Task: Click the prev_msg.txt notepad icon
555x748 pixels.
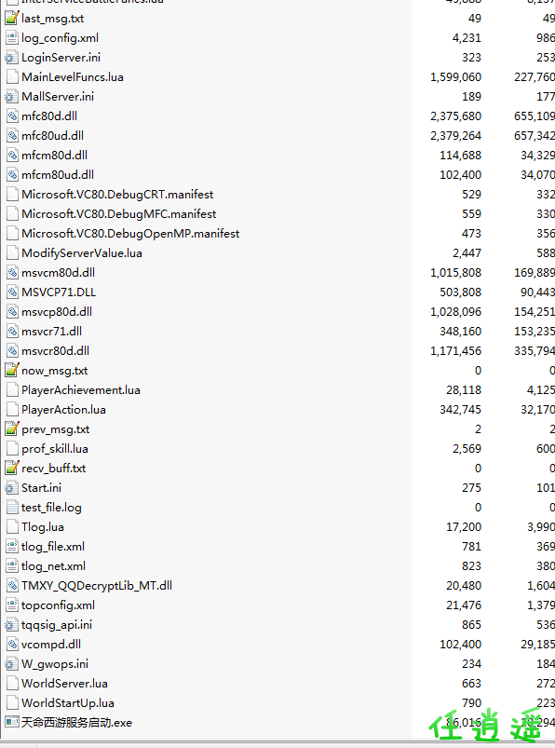Action: tap(11, 428)
